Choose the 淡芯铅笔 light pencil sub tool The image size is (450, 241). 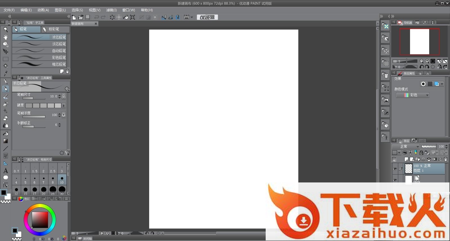click(x=39, y=44)
